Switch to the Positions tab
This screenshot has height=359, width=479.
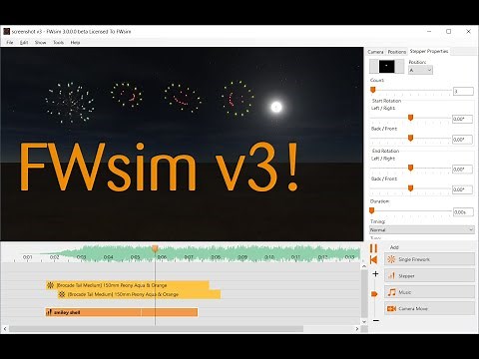pyautogui.click(x=397, y=52)
